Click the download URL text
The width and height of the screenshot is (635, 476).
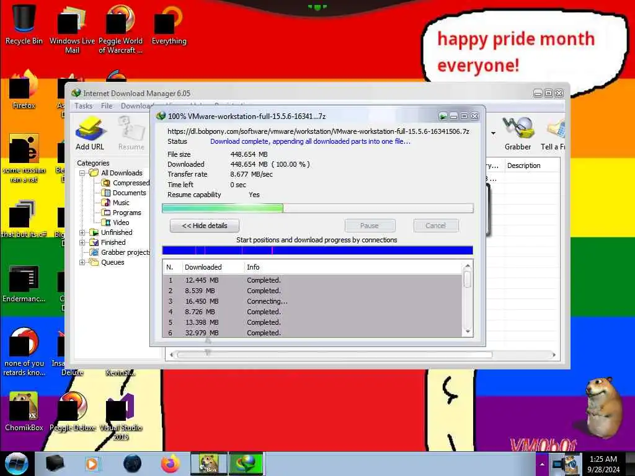pos(318,131)
